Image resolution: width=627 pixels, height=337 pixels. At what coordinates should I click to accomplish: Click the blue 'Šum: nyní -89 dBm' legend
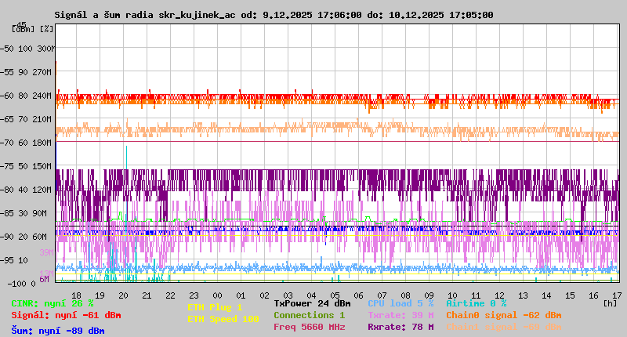(x=58, y=330)
